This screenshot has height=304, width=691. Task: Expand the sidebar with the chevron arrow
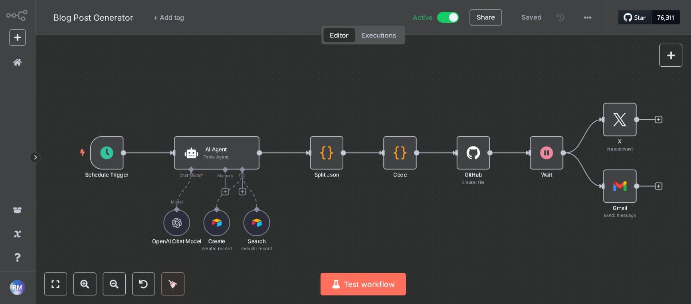35,157
